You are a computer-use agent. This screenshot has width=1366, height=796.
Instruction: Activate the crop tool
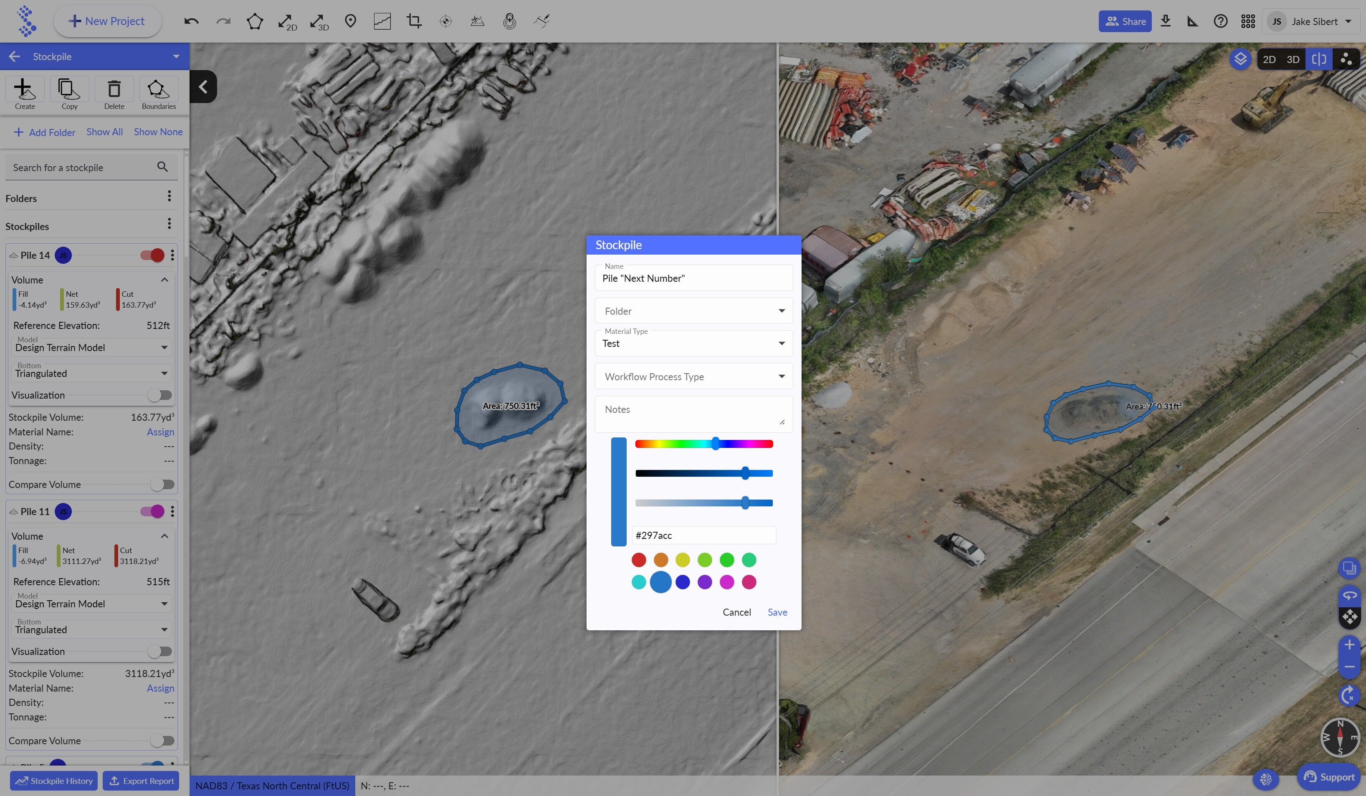tap(414, 21)
